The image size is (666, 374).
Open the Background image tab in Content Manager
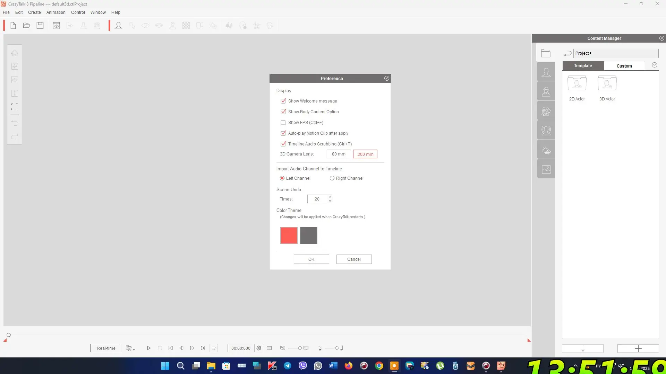pos(546,169)
